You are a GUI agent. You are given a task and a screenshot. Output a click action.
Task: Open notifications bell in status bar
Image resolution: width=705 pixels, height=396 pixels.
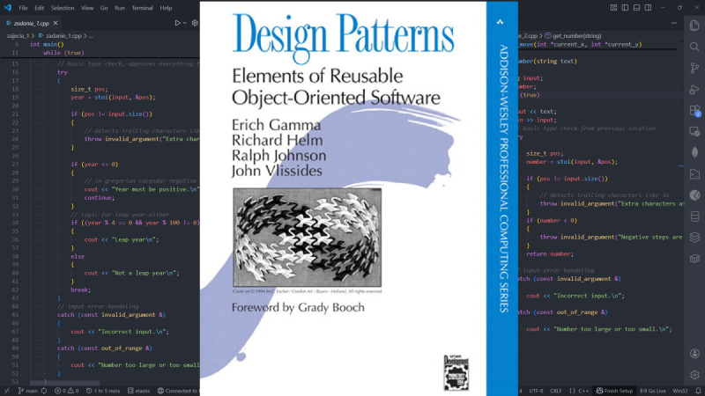(698, 391)
